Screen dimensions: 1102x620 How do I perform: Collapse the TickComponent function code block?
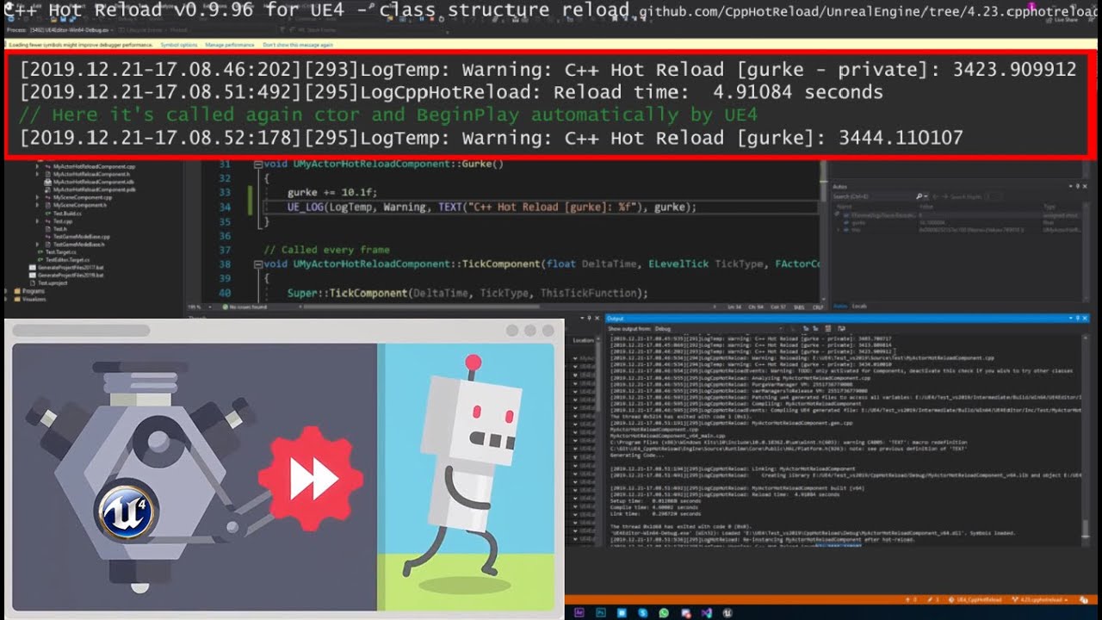[257, 263]
